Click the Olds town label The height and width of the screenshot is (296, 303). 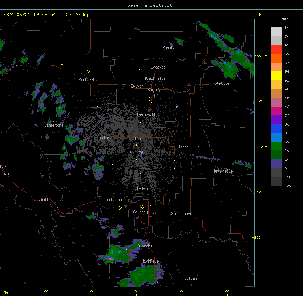point(136,139)
